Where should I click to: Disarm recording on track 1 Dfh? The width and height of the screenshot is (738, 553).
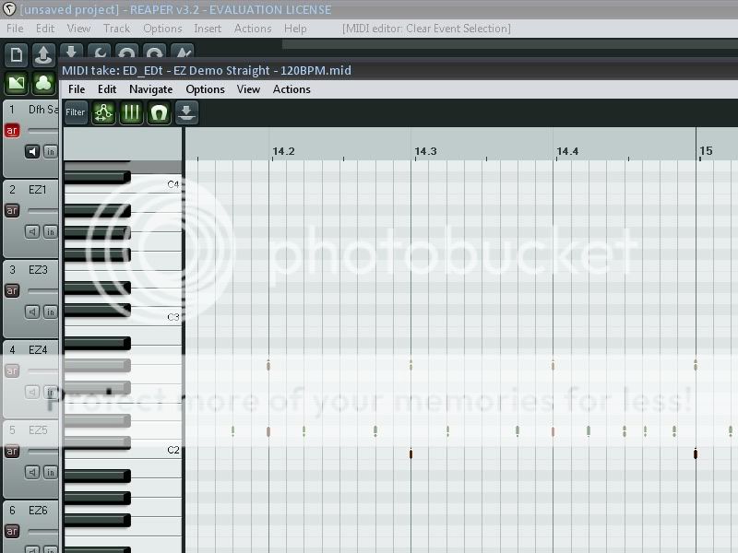tap(12, 131)
